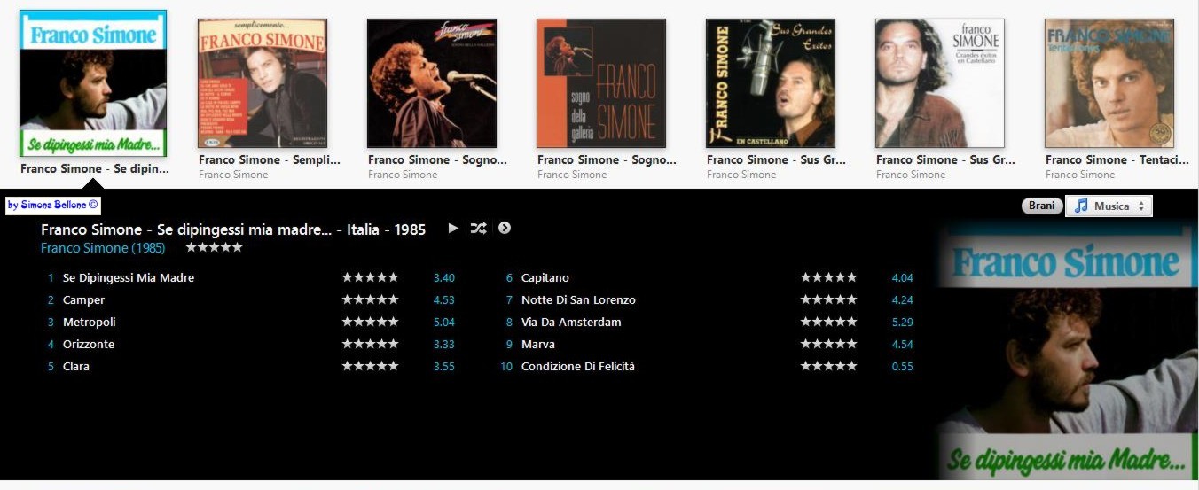This screenshot has height=490, width=1199.
Task: Shuffle the album tracks
Action: pos(478,228)
